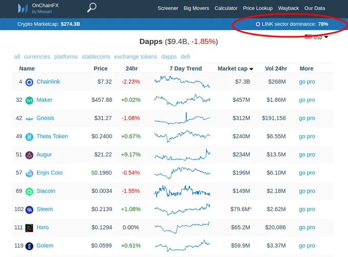Screen dimensions: 348x257
Task: Click 'go pro' in the Chainlink row
Action: tap(307, 82)
